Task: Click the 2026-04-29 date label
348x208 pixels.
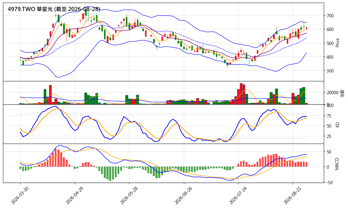Action: click(x=74, y=195)
